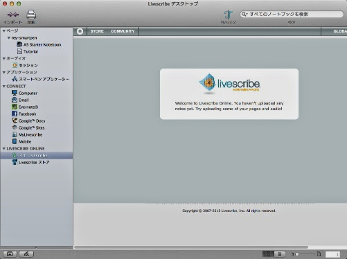Select the Mobile connector icon
347x259 pixels.
click(x=15, y=141)
